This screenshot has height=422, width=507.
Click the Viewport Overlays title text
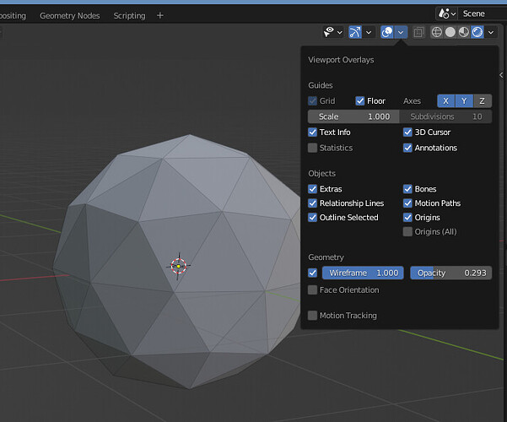[341, 60]
